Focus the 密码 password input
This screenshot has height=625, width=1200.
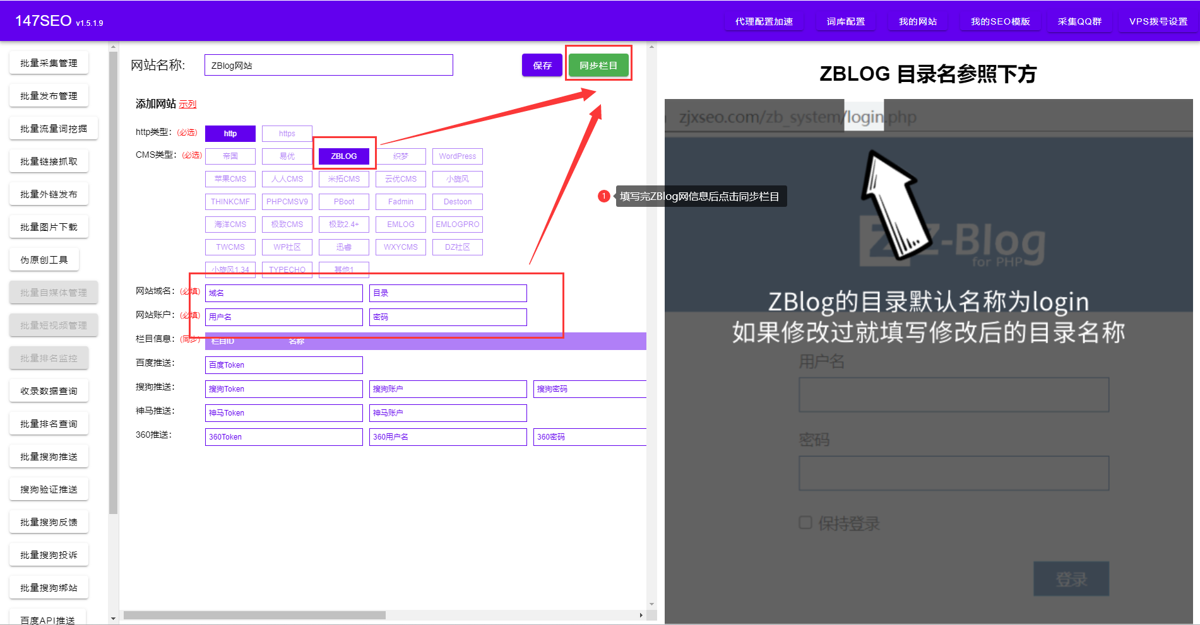[448, 317]
